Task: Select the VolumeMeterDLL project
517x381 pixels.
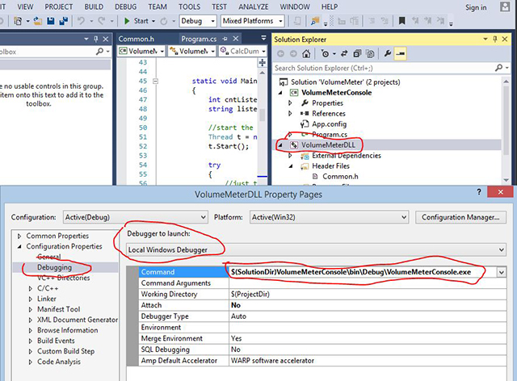Action: 328,145
